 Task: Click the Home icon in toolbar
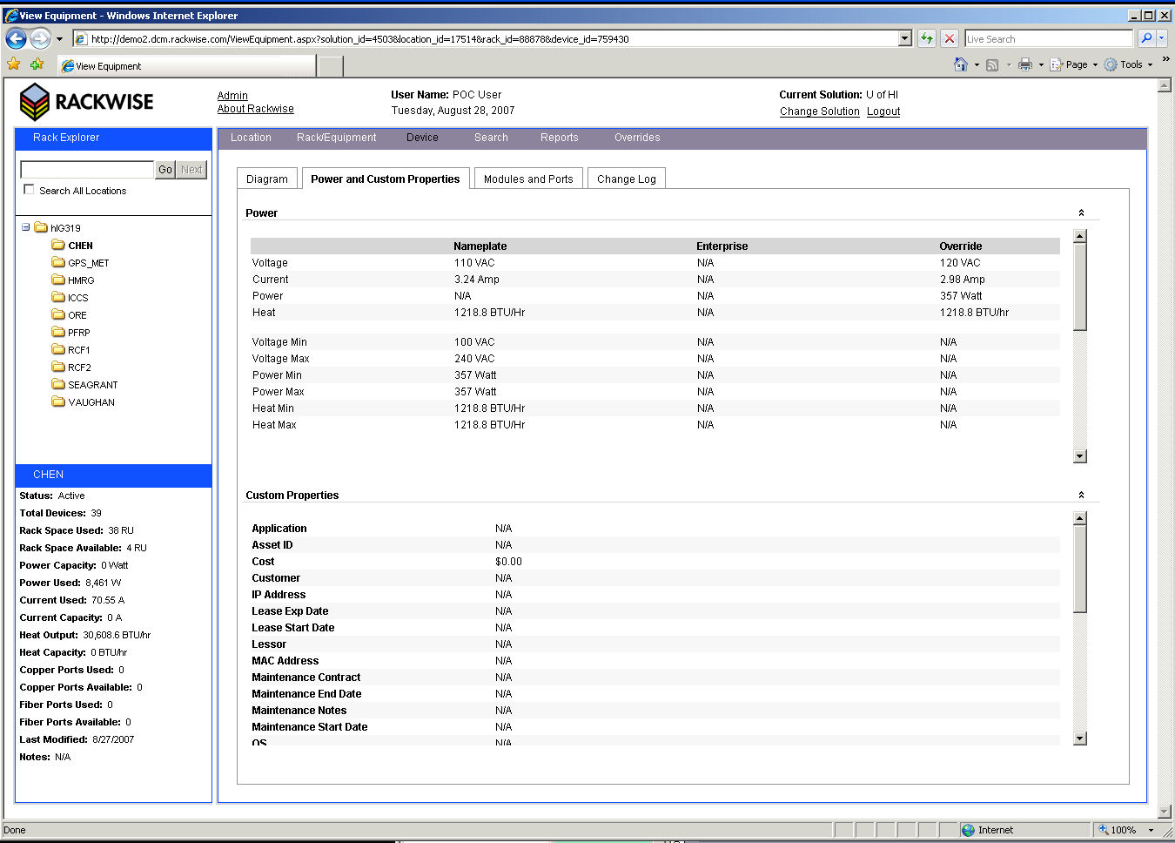961,64
